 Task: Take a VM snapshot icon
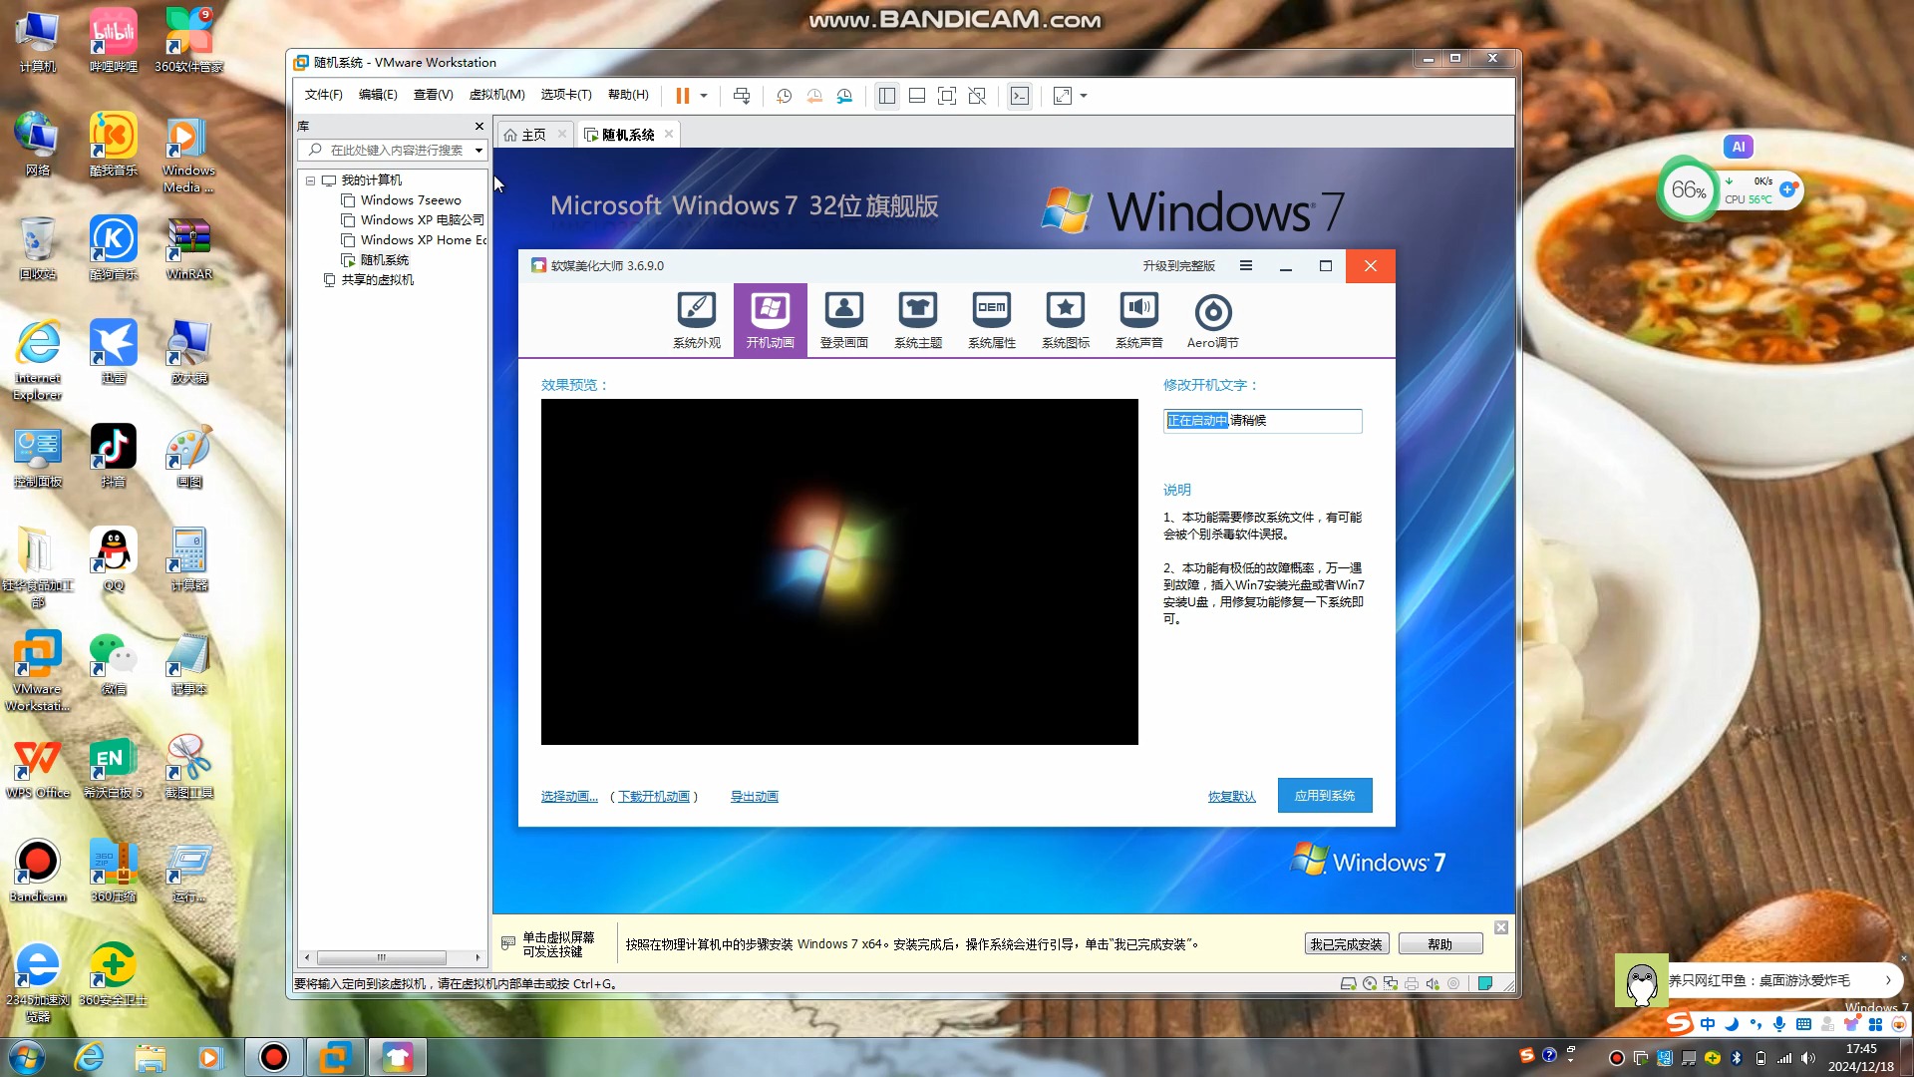pos(785,96)
